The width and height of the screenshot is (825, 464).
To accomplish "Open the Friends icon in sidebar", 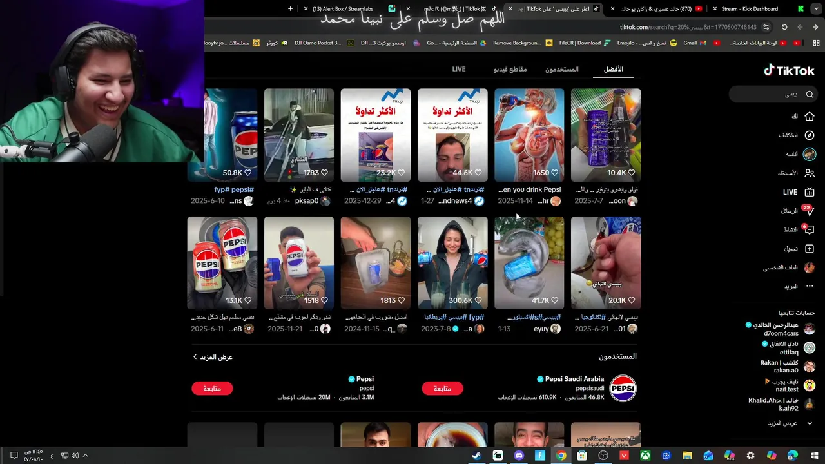I will [x=810, y=173].
